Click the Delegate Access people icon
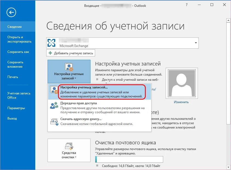The width and height of the screenshot is (231, 170). pos(54,105)
